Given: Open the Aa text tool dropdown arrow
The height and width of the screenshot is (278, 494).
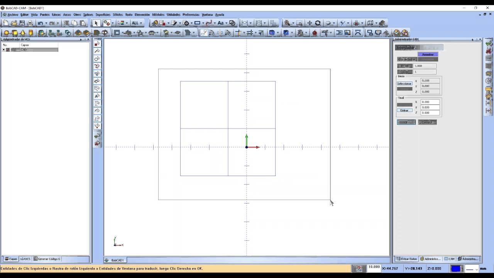Looking at the screenshot, I should click(226, 23).
